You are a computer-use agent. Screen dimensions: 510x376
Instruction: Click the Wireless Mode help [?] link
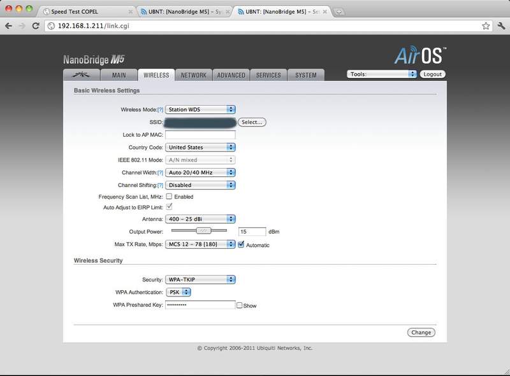tap(161, 110)
